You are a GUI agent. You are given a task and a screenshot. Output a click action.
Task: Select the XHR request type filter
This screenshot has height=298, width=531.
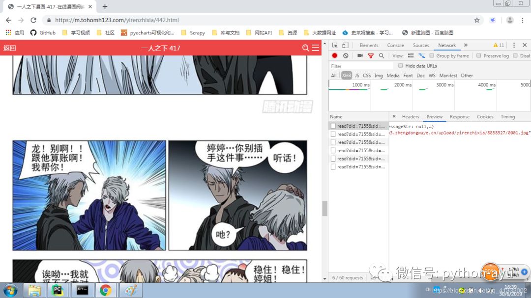(x=347, y=76)
